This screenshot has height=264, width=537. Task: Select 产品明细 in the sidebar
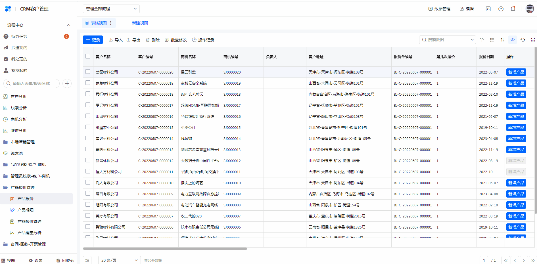26,210
